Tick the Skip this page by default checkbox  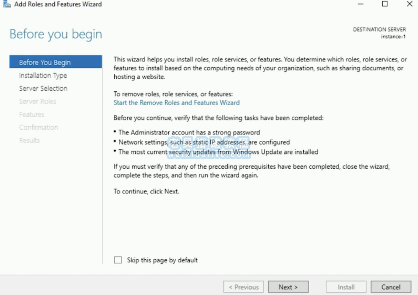(x=118, y=260)
